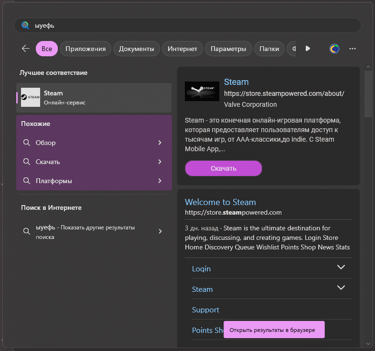Screen dimensions: 375x351
Task: Expand the Login dropdown chevron
Action: coord(341,267)
